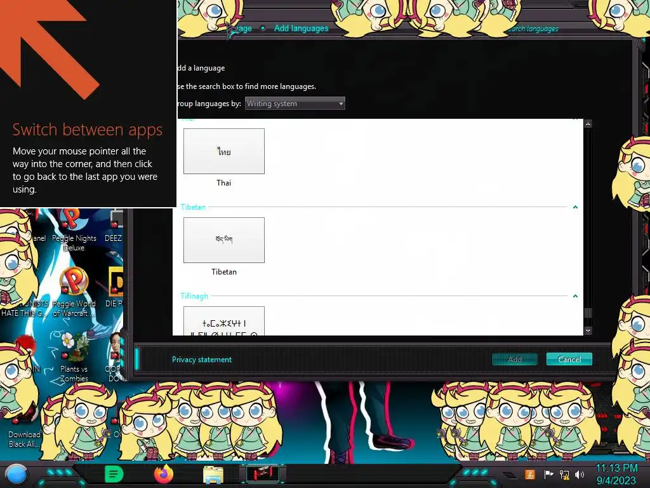This screenshot has width=650, height=488.
Task: Select the Tifinagh script language tile
Action: click(224, 321)
